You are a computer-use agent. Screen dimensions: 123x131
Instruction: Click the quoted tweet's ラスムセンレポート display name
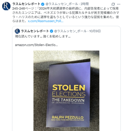(x=35, y=31)
